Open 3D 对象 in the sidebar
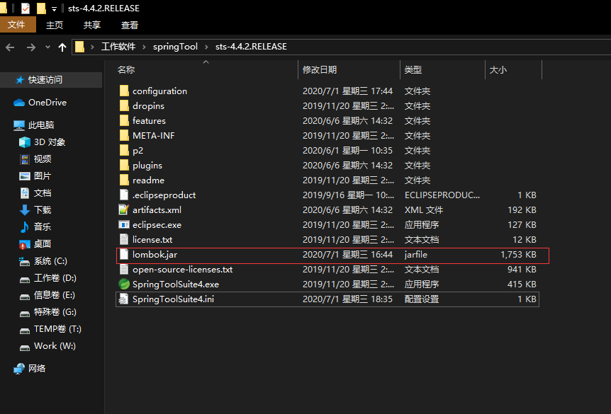This screenshot has width=611, height=414. [x=42, y=142]
